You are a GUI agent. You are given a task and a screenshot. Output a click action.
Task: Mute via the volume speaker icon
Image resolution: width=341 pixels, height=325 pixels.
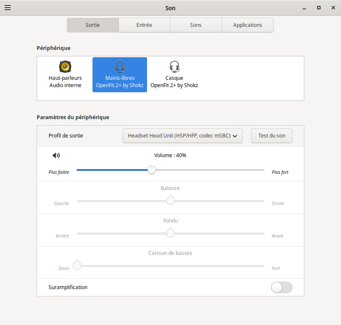click(56, 155)
